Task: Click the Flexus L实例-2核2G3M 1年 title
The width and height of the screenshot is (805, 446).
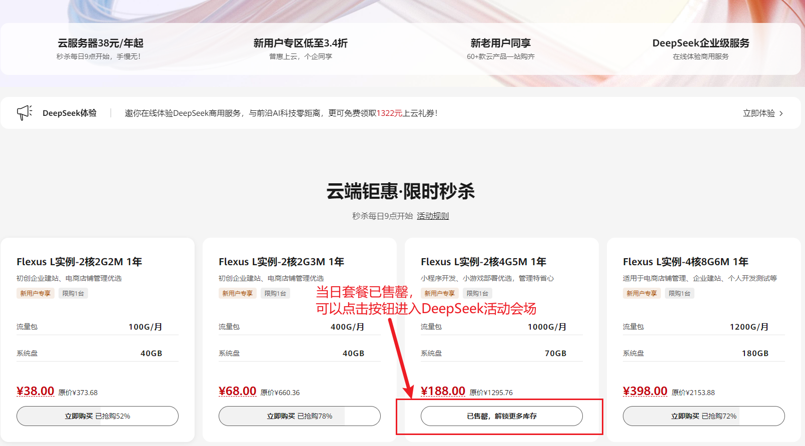Action: 282,262
